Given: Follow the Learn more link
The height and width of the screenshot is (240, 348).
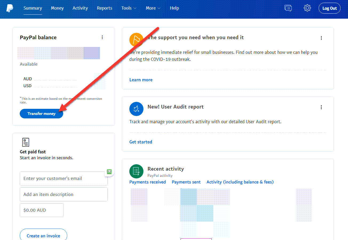Looking at the screenshot, I should [x=141, y=80].
